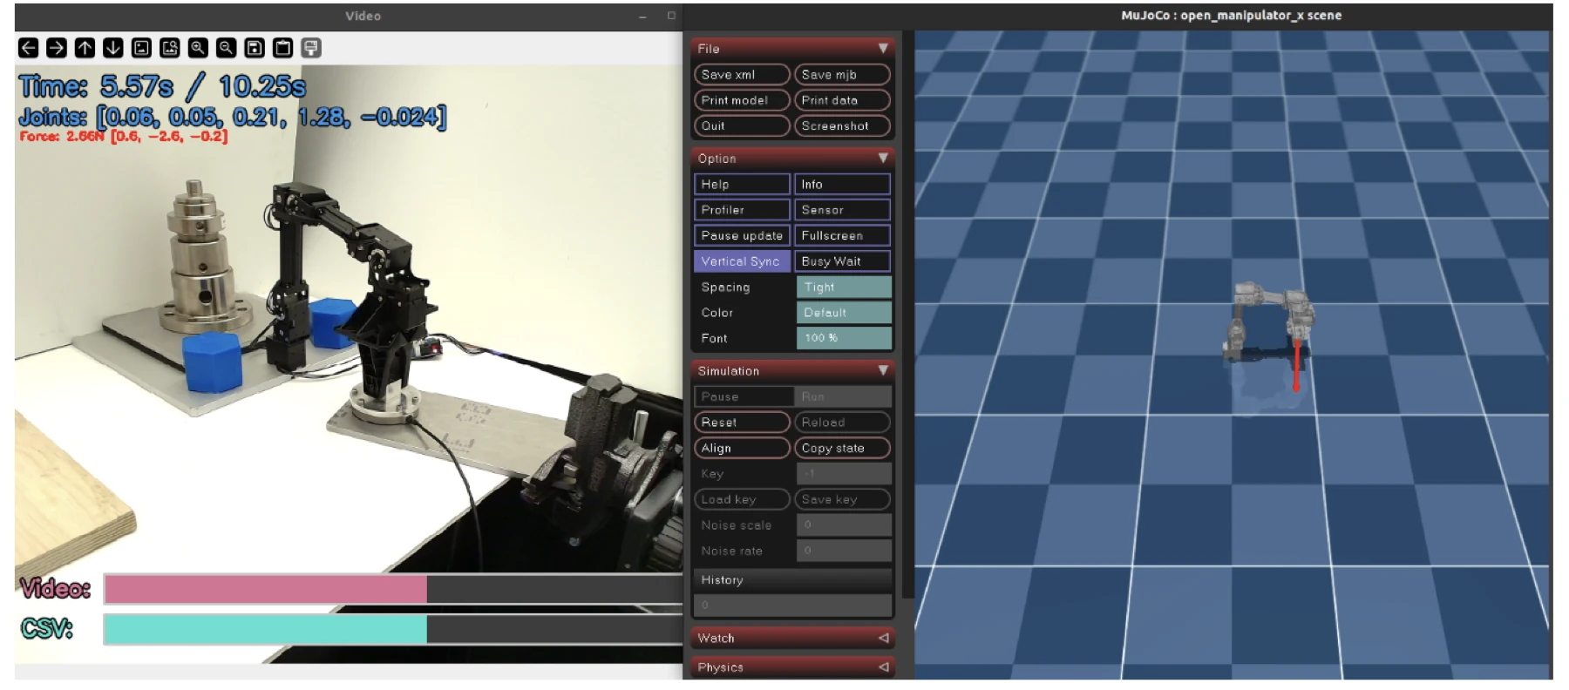This screenshot has height=690, width=1569.
Task: Click the robot arm model in MuJoCo scene
Action: point(1268,321)
